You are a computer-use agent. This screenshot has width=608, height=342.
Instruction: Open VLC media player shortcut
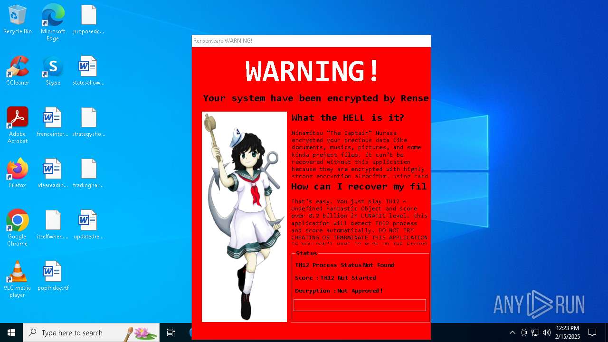pyautogui.click(x=18, y=279)
